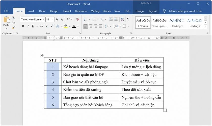Image resolution: width=212 pixels, height=126 pixels.
Task: Click the table move handle
Action: click(x=42, y=55)
